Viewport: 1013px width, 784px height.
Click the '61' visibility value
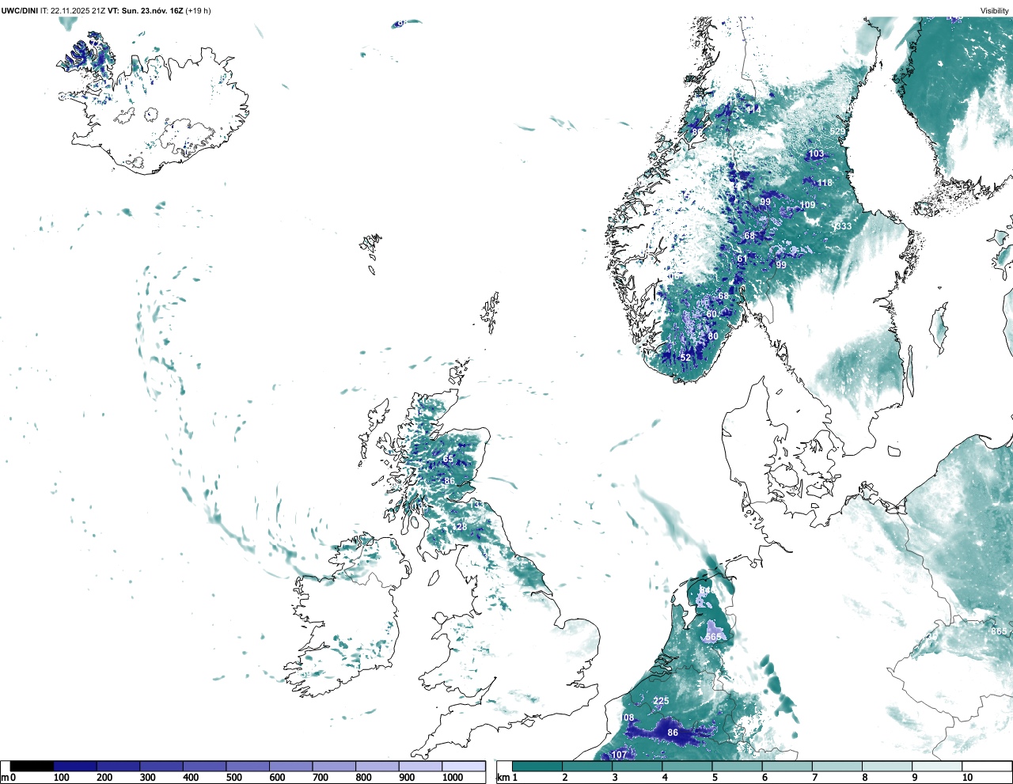click(742, 259)
